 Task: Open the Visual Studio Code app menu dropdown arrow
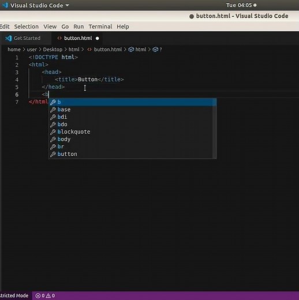coord(67,5)
